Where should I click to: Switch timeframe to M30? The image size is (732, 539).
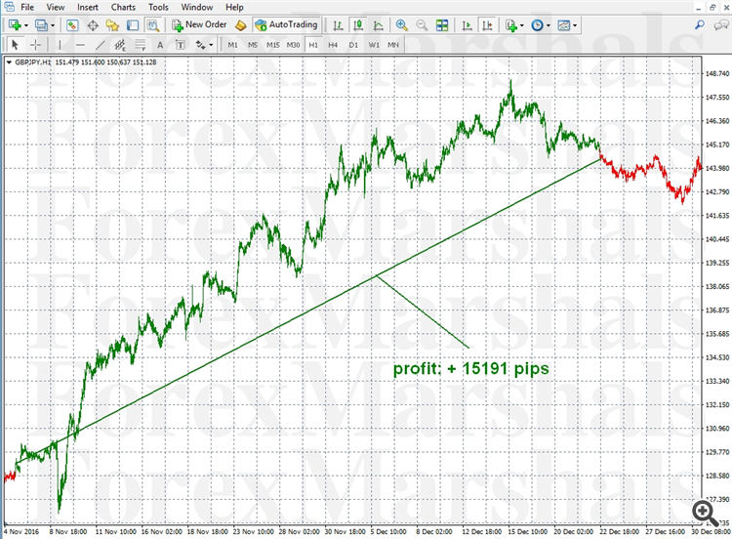tap(293, 45)
